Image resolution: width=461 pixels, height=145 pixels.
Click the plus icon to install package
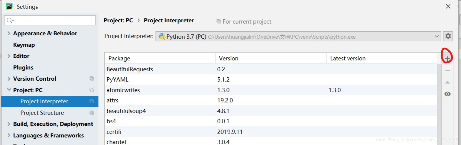pos(448,58)
